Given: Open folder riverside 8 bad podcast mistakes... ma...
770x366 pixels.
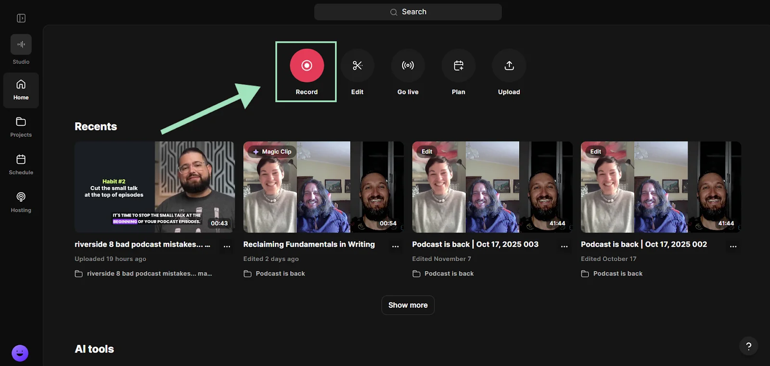Looking at the screenshot, I should (143, 274).
